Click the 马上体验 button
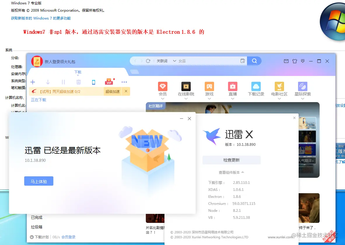 coord(39,181)
